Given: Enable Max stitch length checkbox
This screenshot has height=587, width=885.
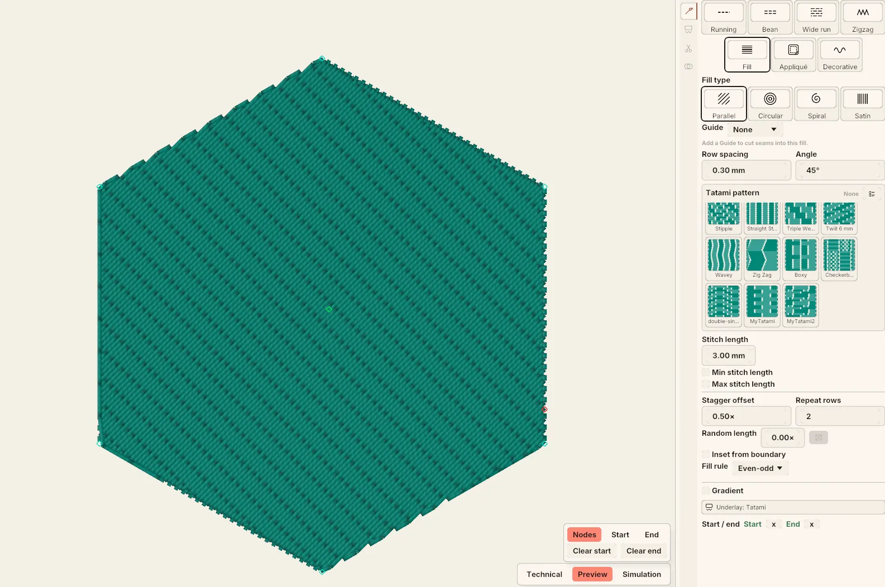Looking at the screenshot, I should (706, 384).
